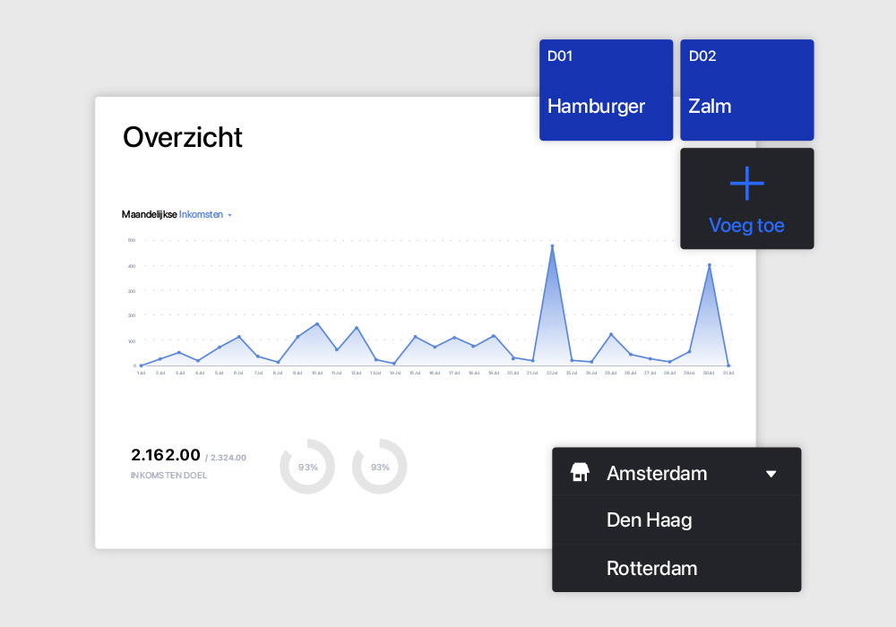Click the INKOMSTEN DOEL label

click(x=168, y=475)
